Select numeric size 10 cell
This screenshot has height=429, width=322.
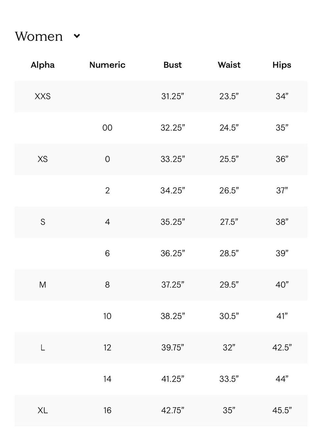coord(107,316)
